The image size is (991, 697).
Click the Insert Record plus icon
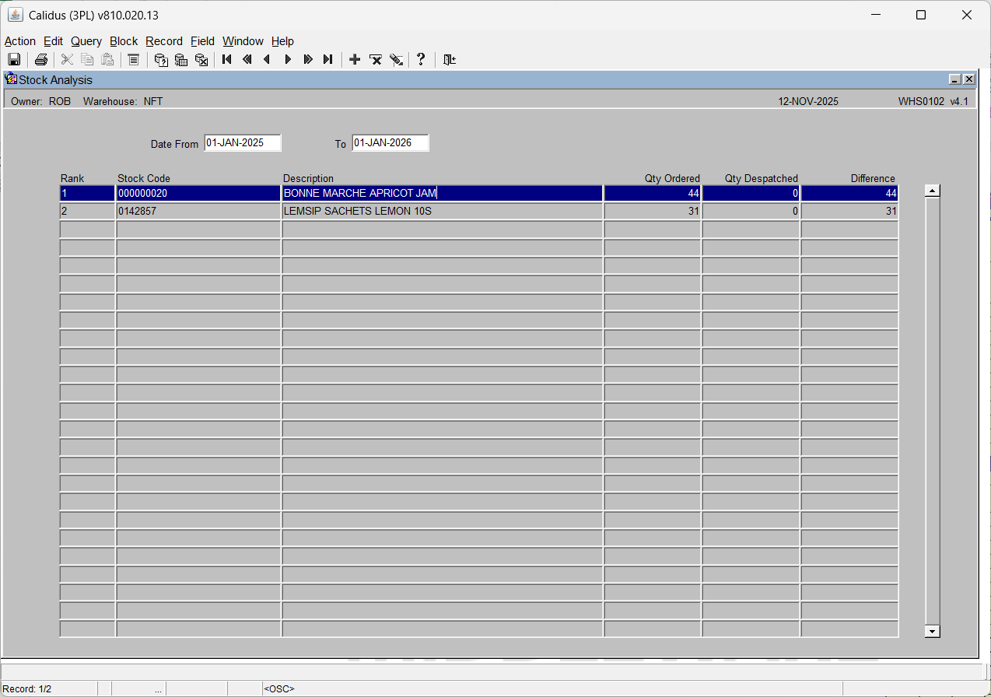(355, 60)
